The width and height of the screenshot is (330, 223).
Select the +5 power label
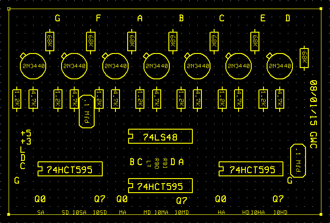coord(26,133)
